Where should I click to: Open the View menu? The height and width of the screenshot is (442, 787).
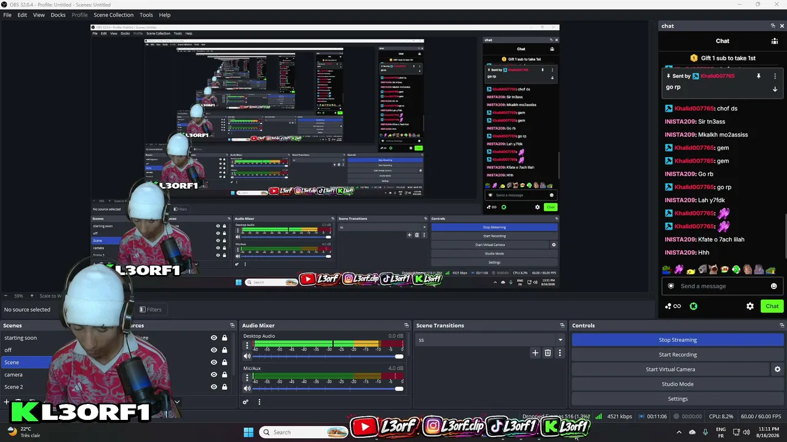pyautogui.click(x=39, y=15)
